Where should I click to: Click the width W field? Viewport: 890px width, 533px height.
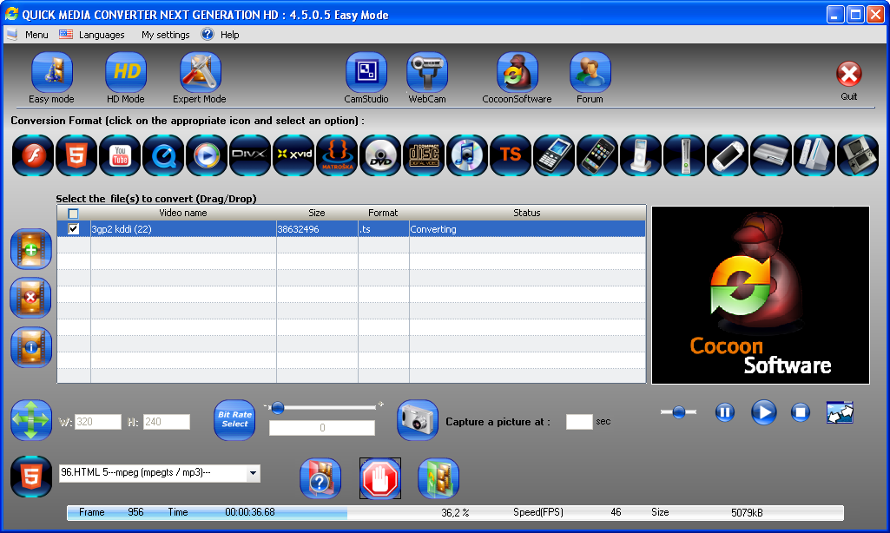[98, 422]
